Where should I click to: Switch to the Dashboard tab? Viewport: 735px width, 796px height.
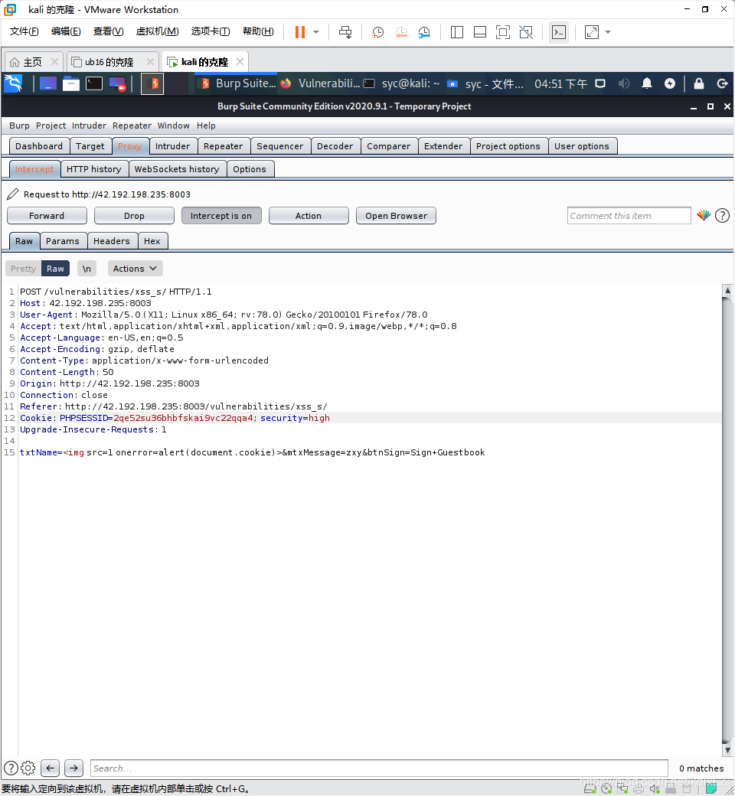click(x=39, y=146)
